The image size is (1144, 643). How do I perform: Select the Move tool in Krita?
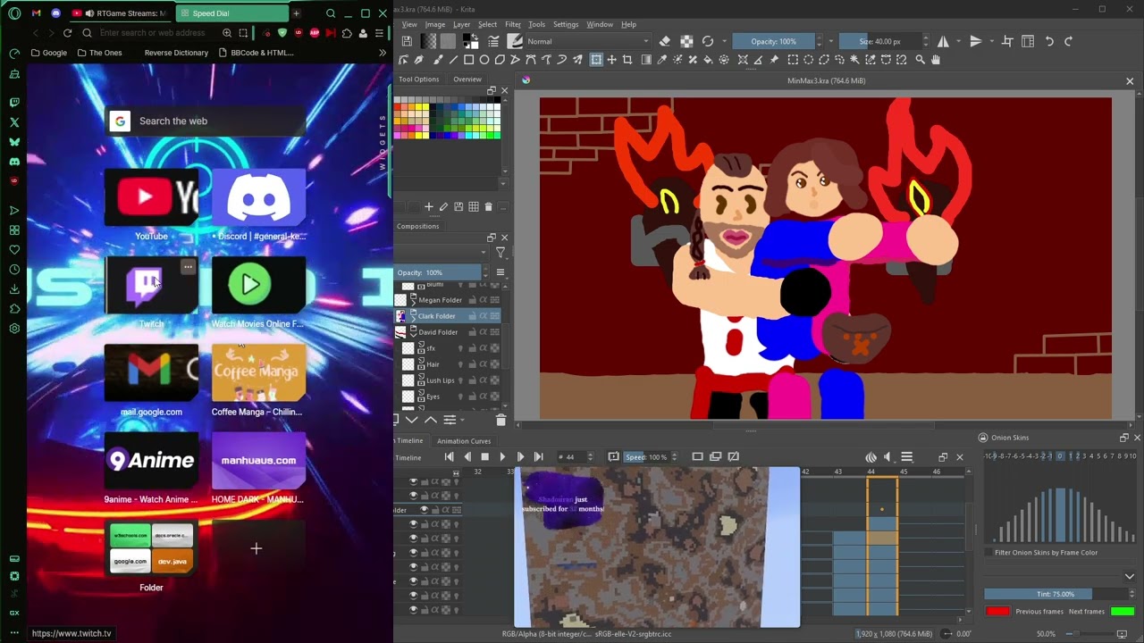(x=612, y=60)
